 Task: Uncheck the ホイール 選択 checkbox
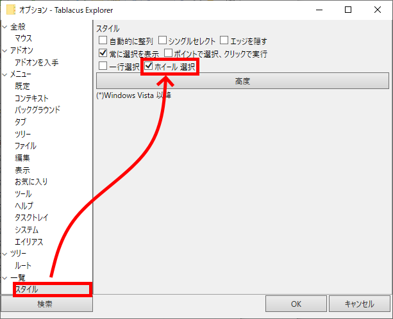tap(149, 66)
